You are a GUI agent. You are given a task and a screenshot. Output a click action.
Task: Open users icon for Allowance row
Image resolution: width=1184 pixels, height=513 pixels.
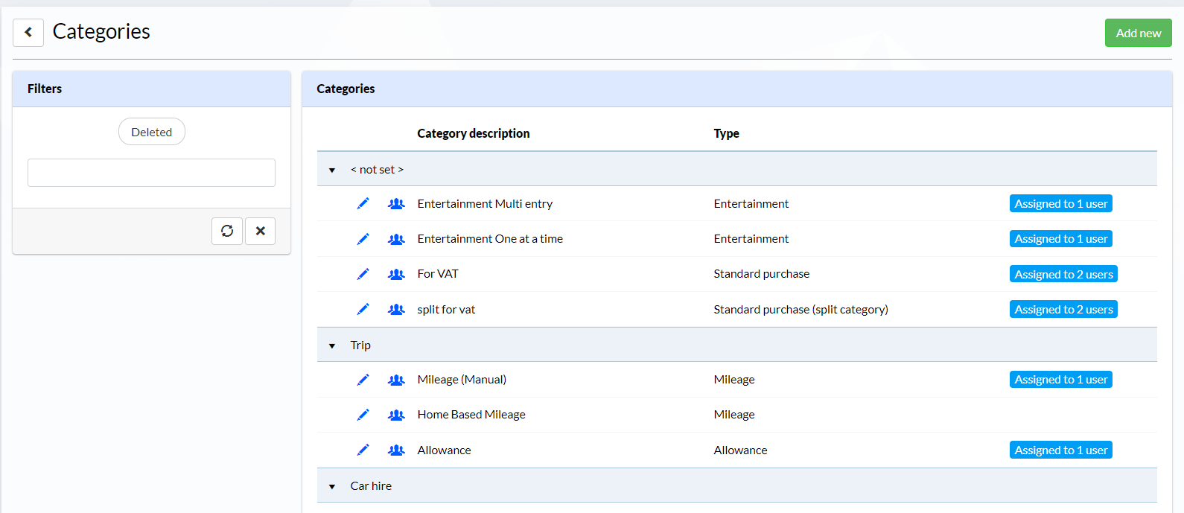(396, 450)
